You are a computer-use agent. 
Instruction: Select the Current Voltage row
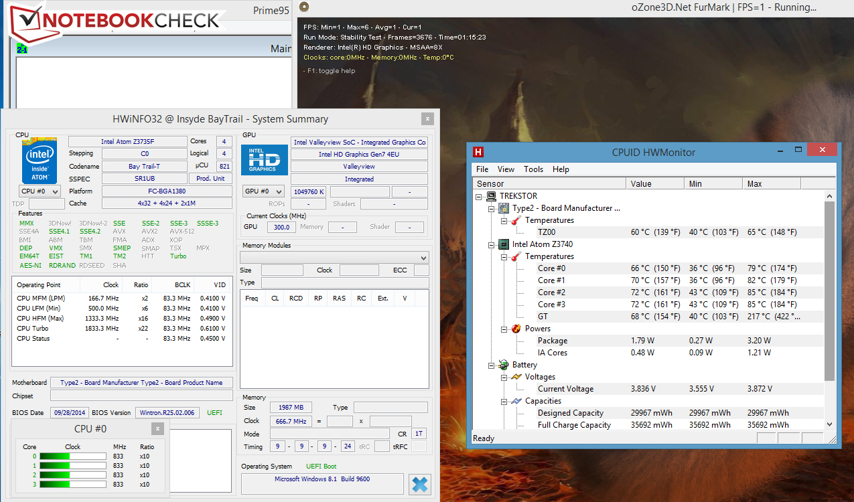click(x=649, y=389)
